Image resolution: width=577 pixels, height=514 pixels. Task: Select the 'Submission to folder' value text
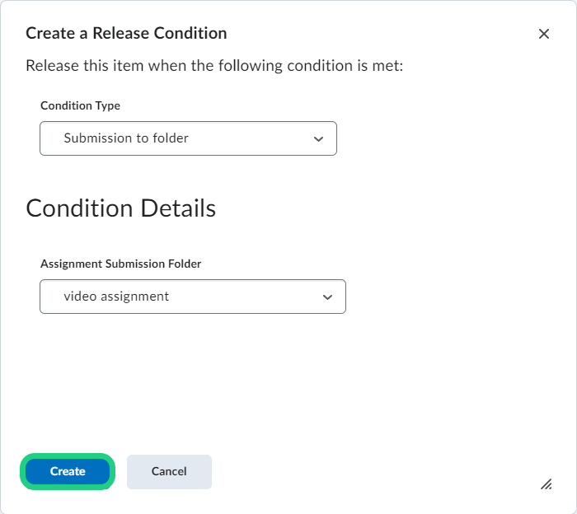126,138
